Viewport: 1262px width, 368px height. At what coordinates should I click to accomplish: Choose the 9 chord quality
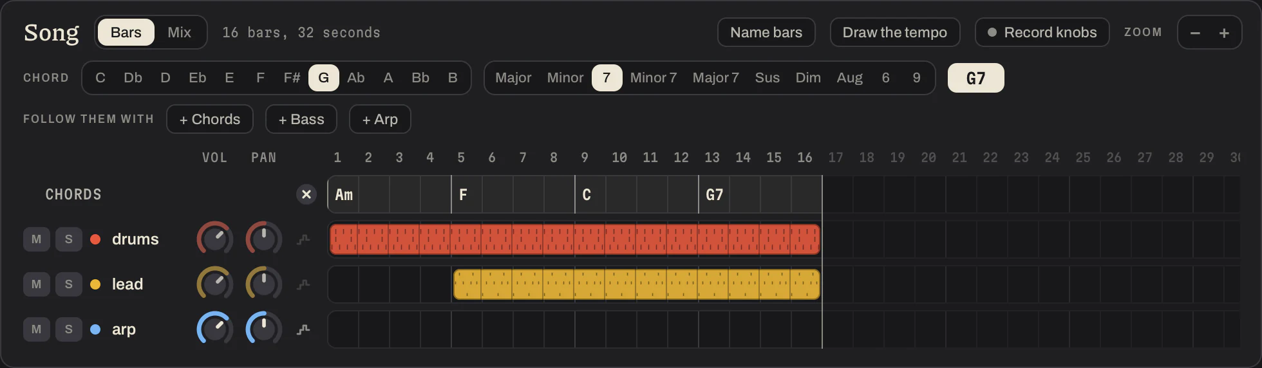click(x=917, y=78)
